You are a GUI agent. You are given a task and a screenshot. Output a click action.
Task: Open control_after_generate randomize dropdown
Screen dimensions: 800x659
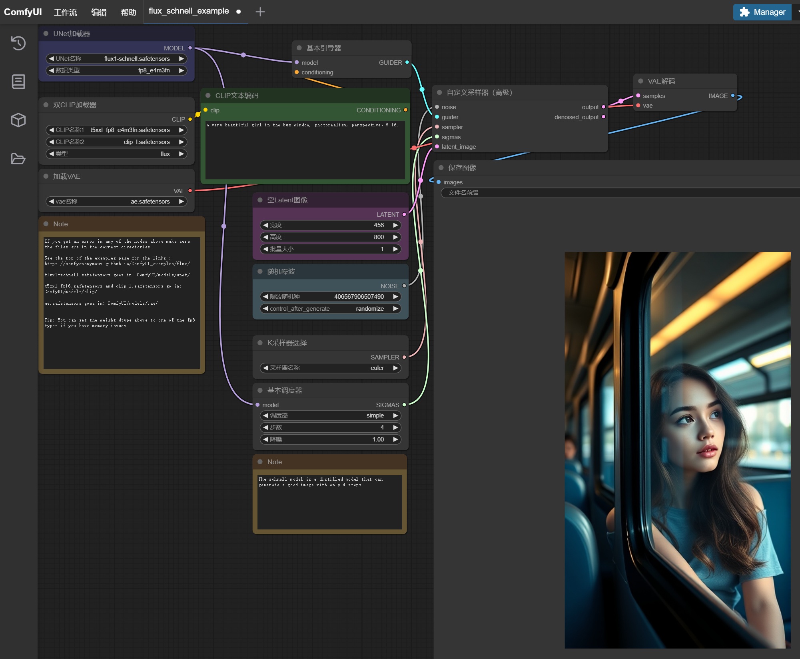click(x=330, y=309)
